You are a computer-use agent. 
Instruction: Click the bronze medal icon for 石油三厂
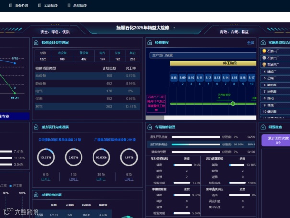[x=264, y=65]
